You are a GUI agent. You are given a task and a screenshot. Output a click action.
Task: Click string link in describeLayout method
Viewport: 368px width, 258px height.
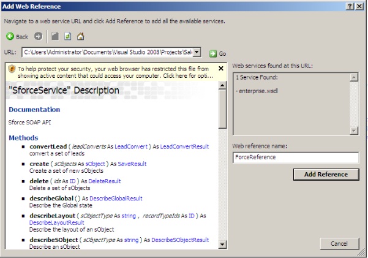coord(129,216)
